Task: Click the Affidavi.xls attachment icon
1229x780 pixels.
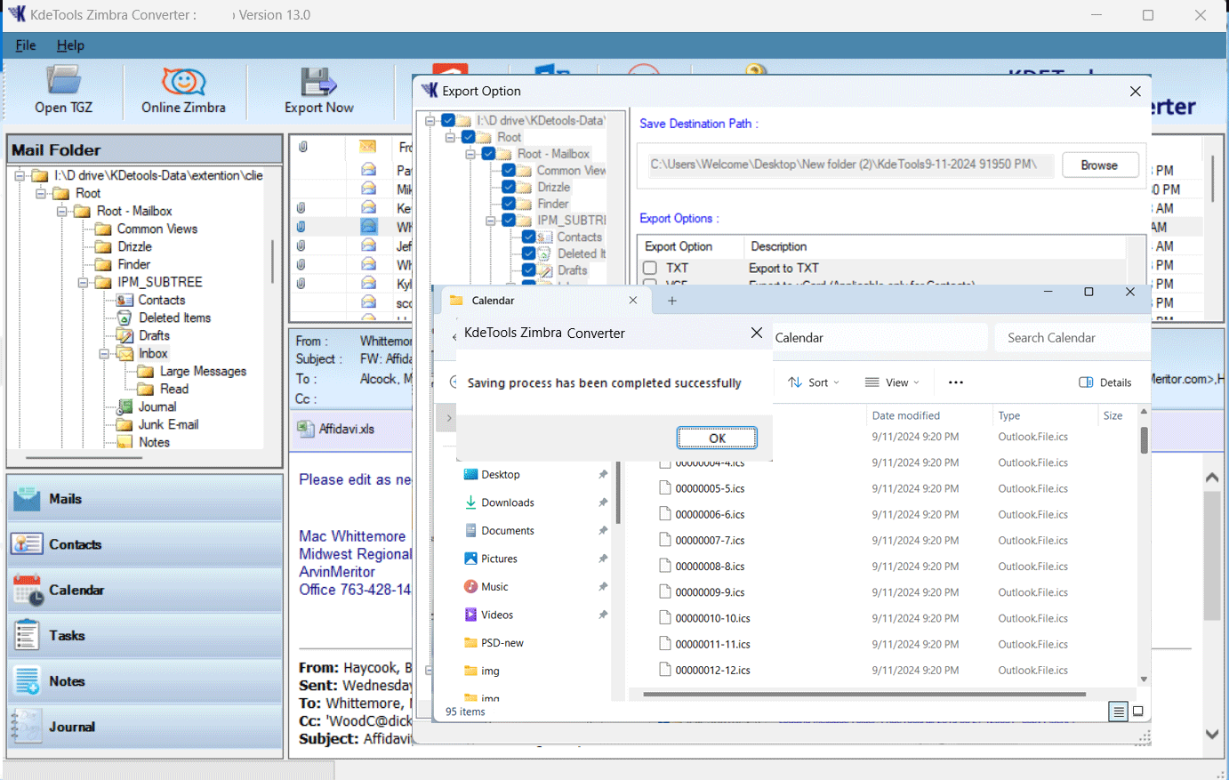Action: pyautogui.click(x=306, y=429)
